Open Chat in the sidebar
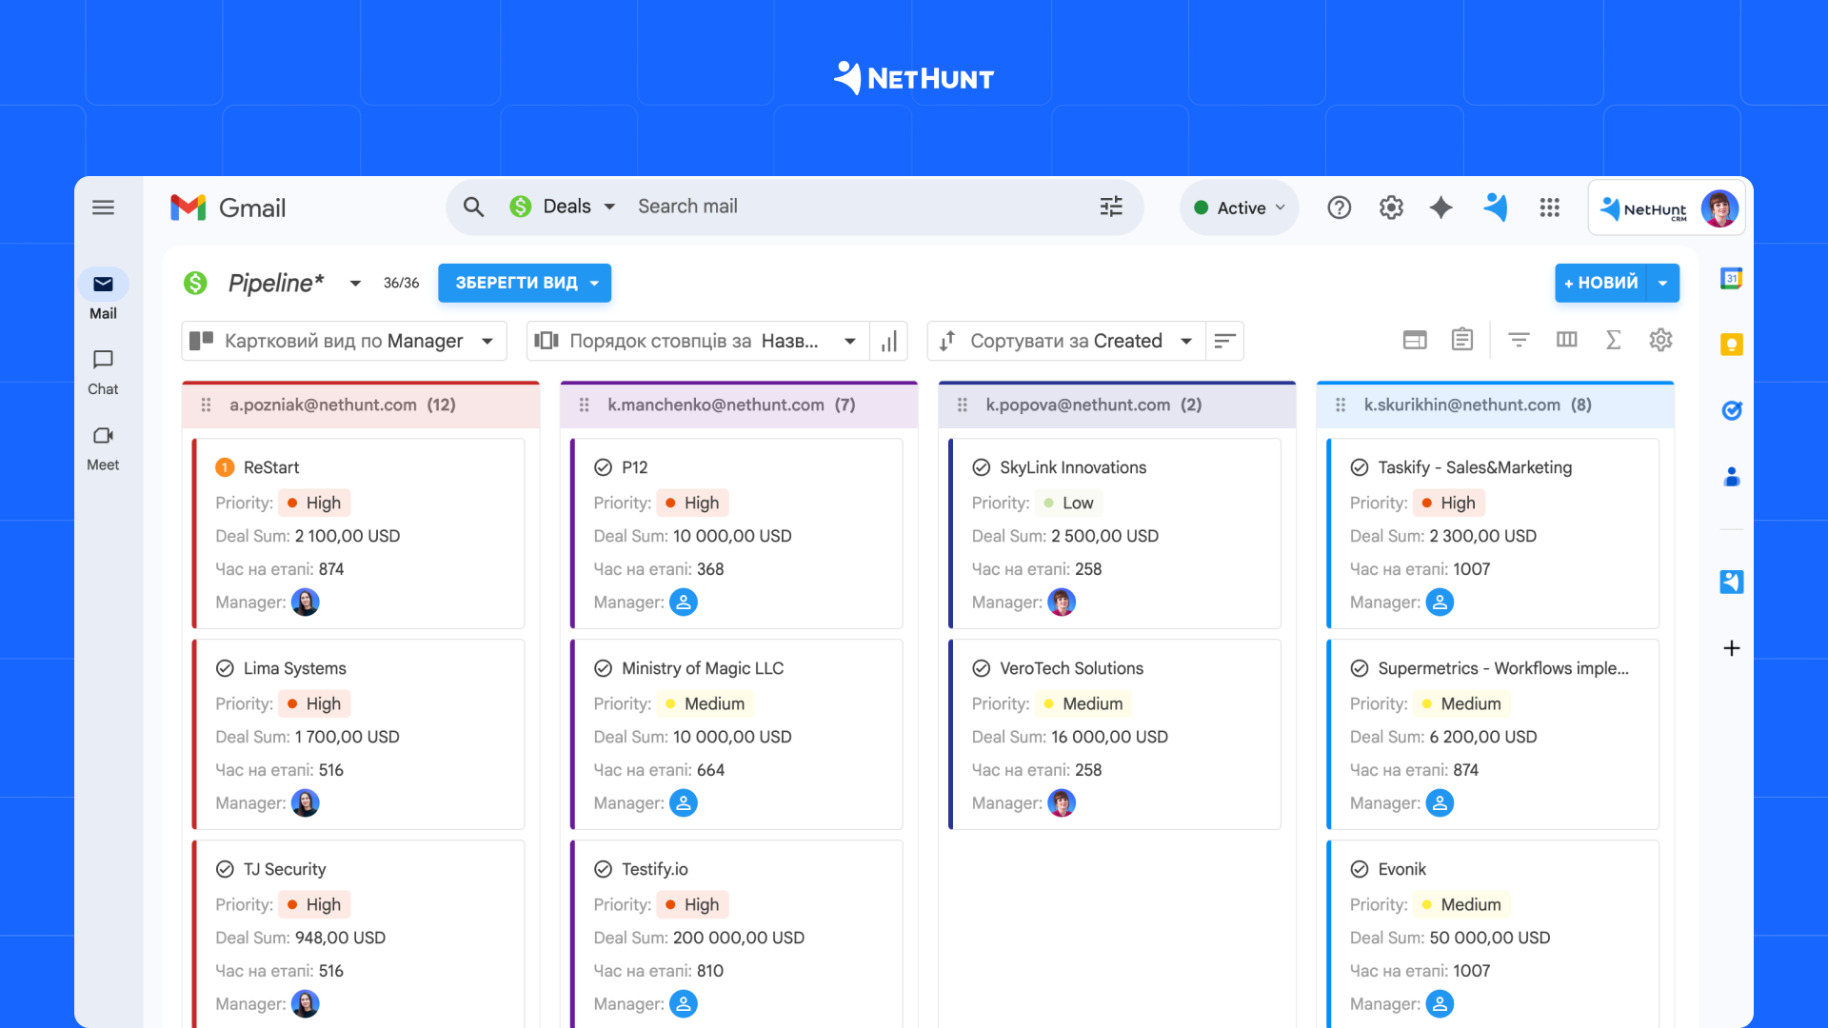This screenshot has height=1028, width=1828. tap(103, 371)
